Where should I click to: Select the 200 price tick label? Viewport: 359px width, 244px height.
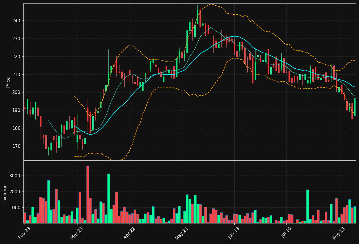[x=16, y=92]
